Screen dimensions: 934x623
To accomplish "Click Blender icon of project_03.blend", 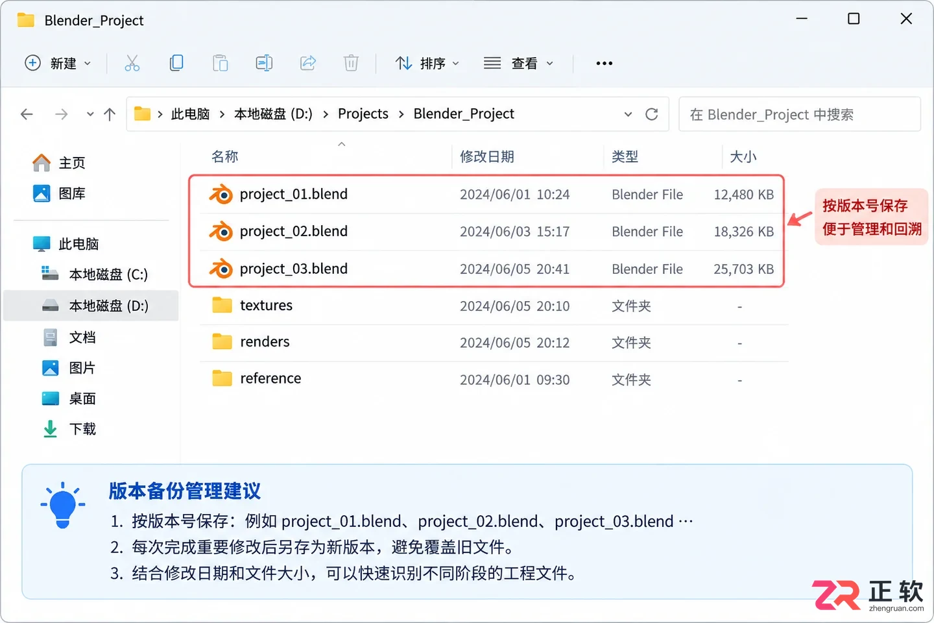I will (x=221, y=268).
